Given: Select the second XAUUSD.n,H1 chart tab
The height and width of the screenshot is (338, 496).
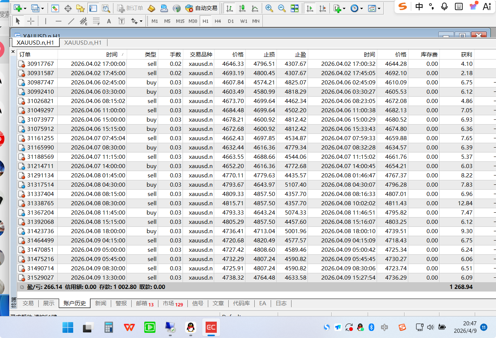Looking at the screenshot, I should pyautogui.click(x=83, y=42).
